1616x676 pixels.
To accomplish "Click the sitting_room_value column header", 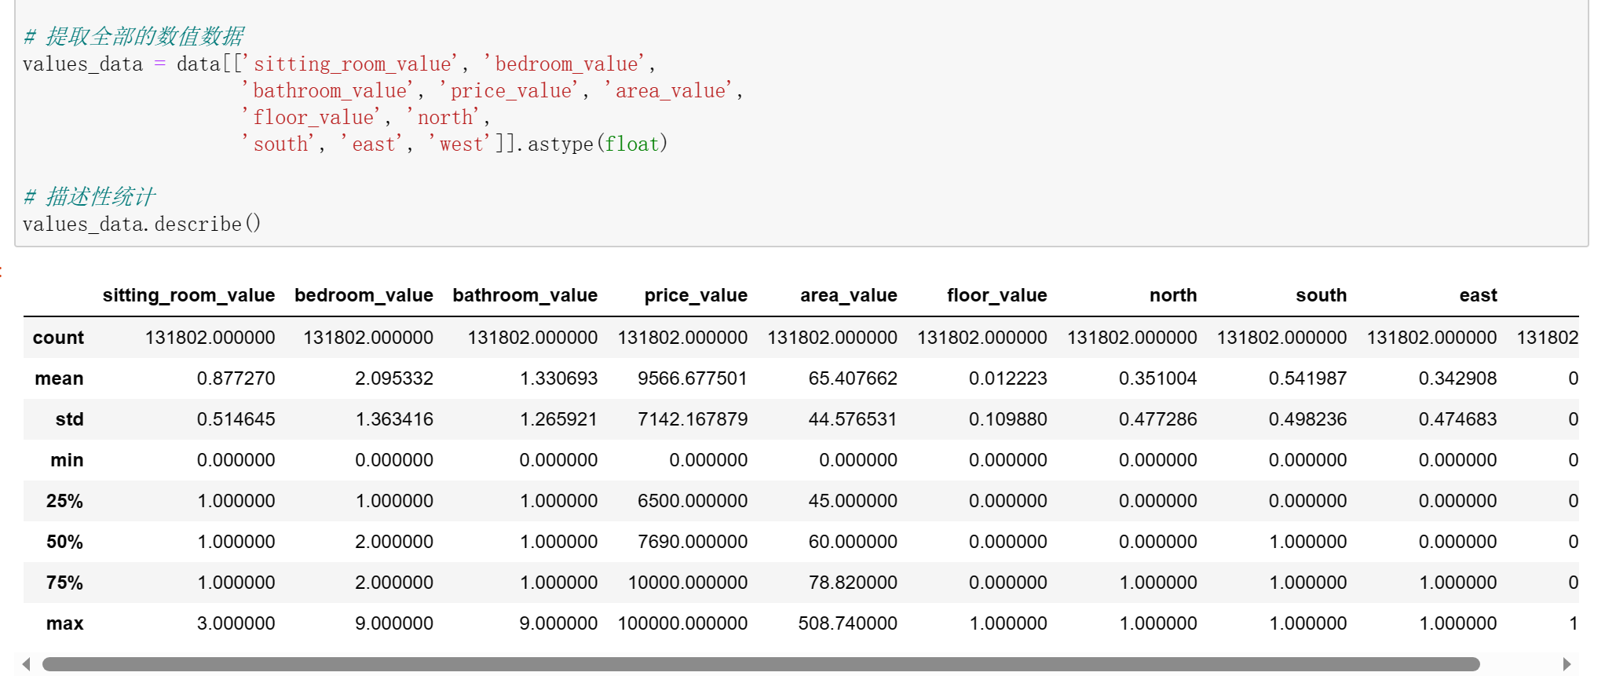I will click(x=188, y=295).
